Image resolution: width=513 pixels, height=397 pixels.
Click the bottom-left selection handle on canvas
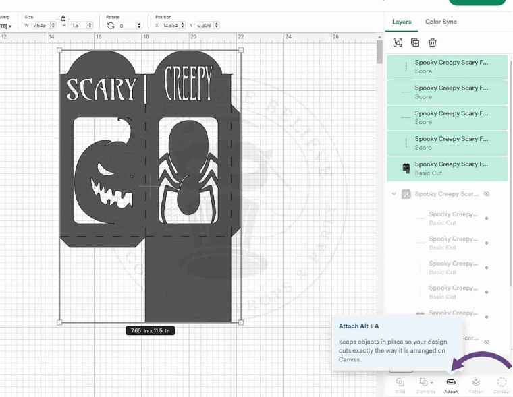click(x=59, y=322)
